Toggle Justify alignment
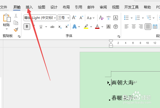The image size is (160, 108). (148, 27)
